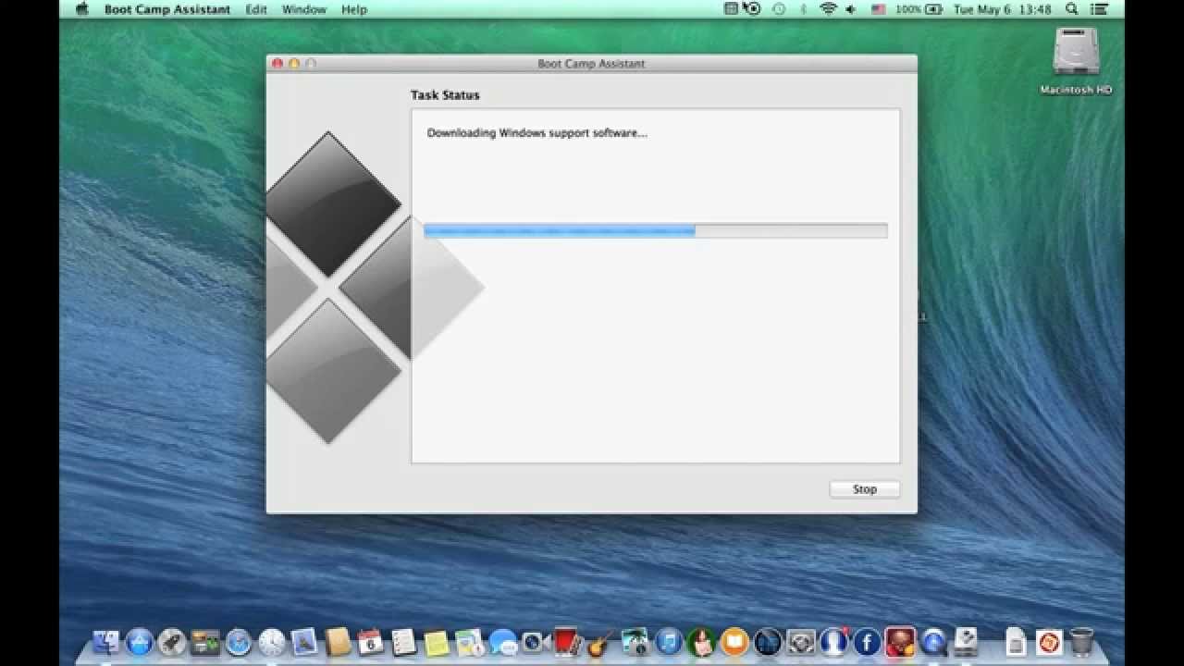Open Maps from the Dock
The height and width of the screenshot is (666, 1184).
pos(470,642)
